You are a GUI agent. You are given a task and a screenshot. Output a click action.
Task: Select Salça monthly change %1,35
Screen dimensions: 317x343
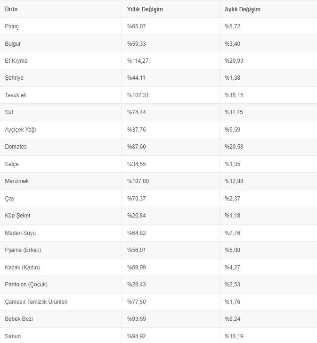pyautogui.click(x=233, y=164)
